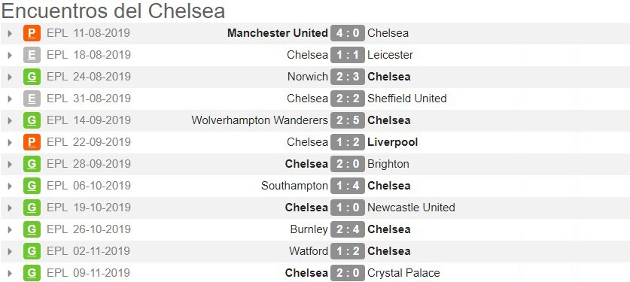
Task: Click the orange P badge for Manchester United match
Action: (32, 33)
